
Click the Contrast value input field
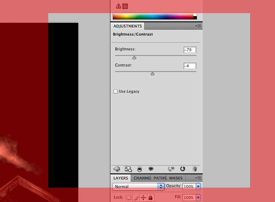click(190, 66)
